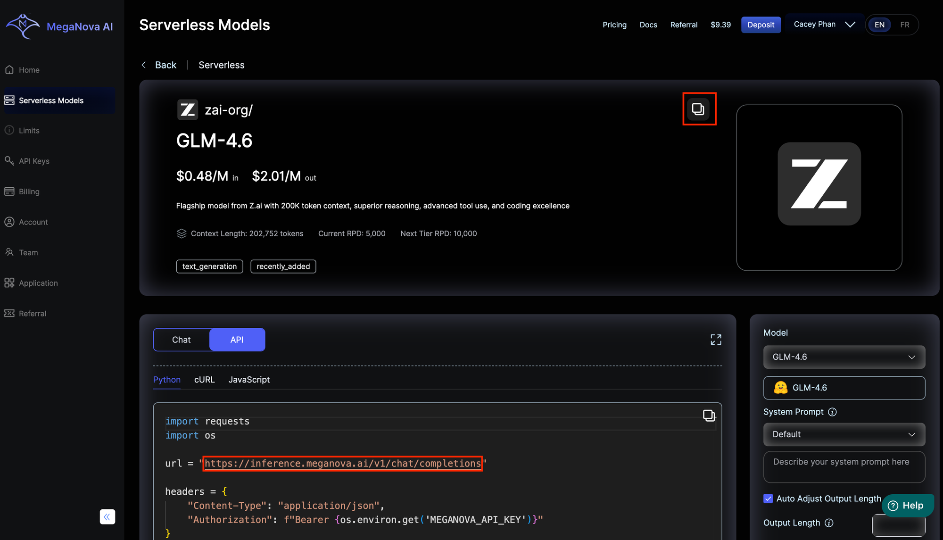Switch to Chat mode
Viewport: 943px width, 540px height.
(x=182, y=340)
